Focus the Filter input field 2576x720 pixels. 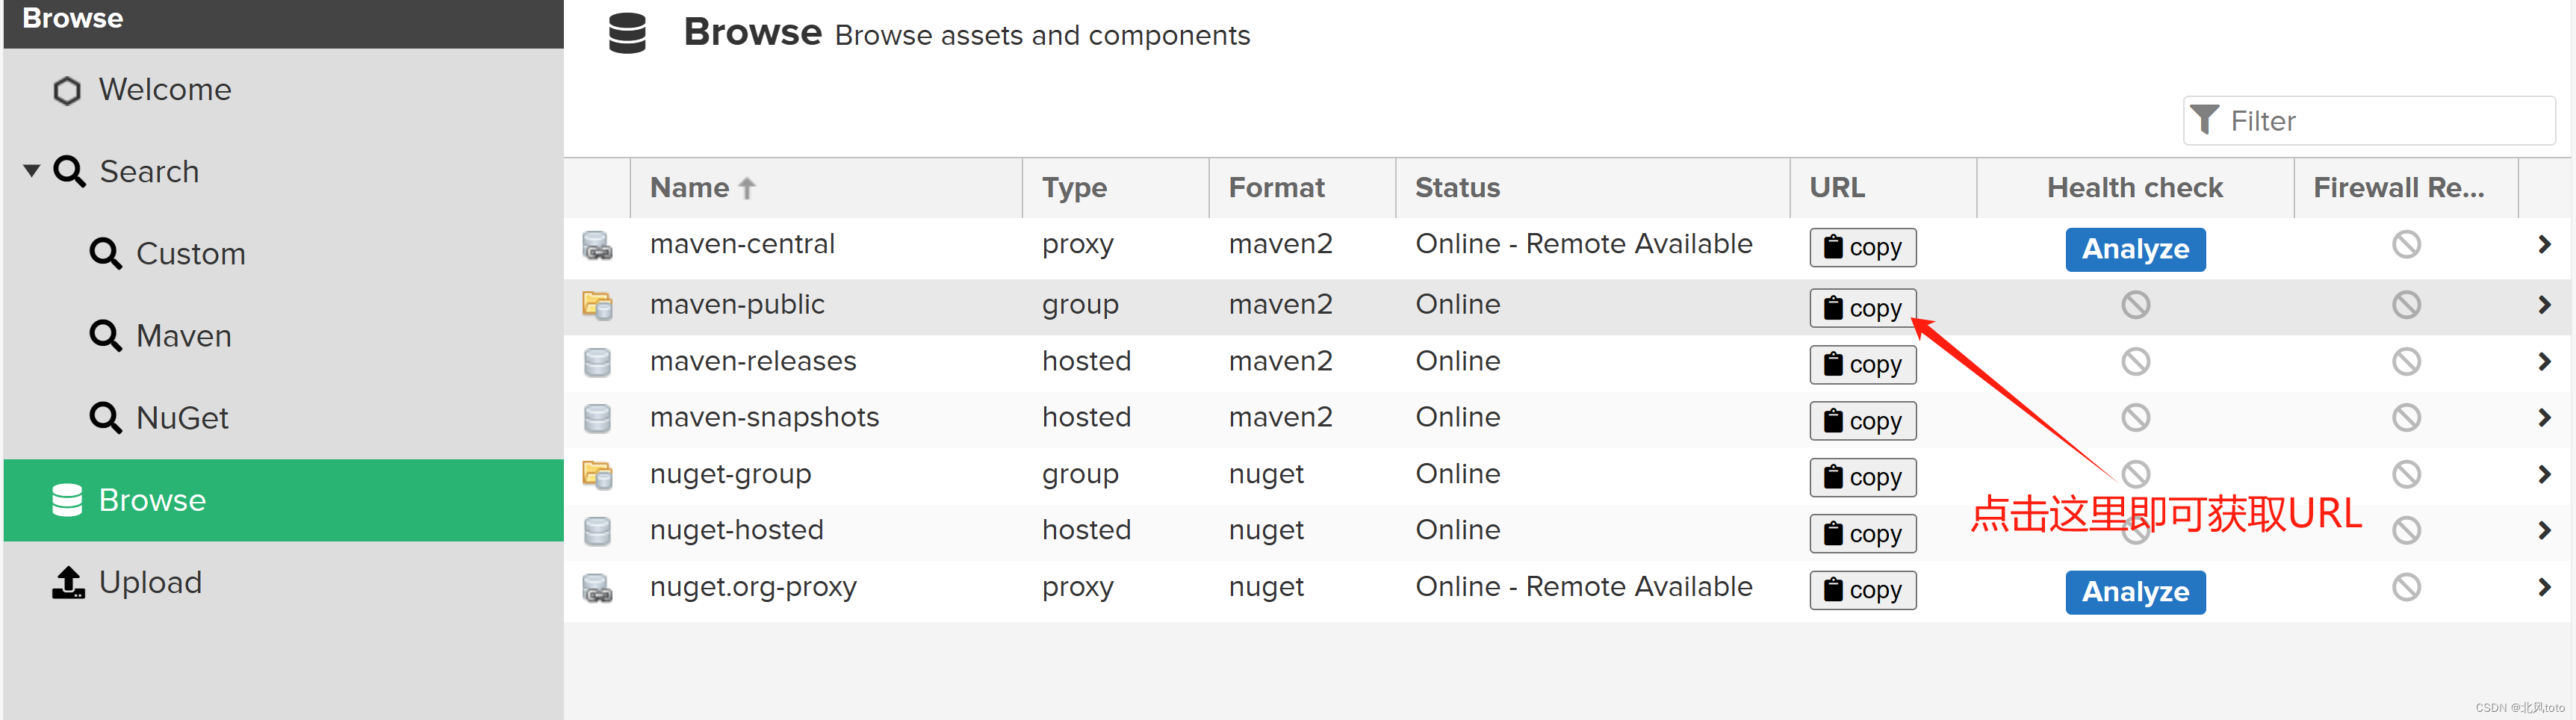coord(2368,121)
